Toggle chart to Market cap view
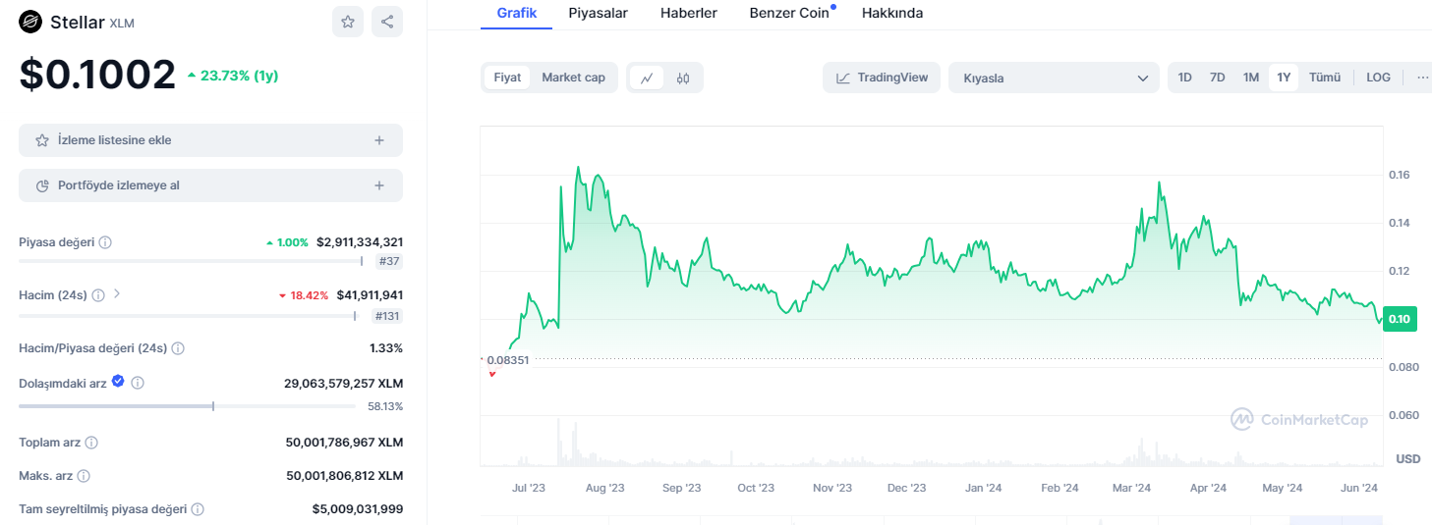Screen dimensions: 1432x525 [573, 78]
